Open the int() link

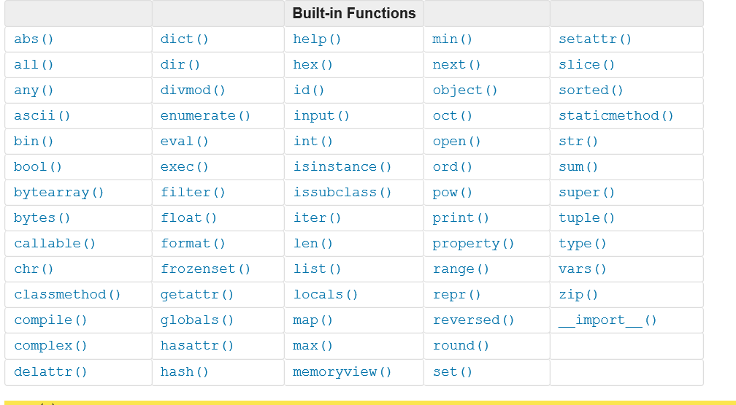313,142
